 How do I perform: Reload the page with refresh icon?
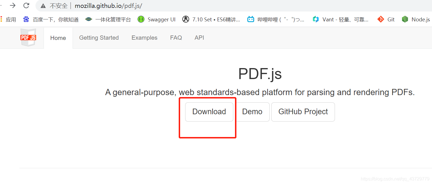26,5
